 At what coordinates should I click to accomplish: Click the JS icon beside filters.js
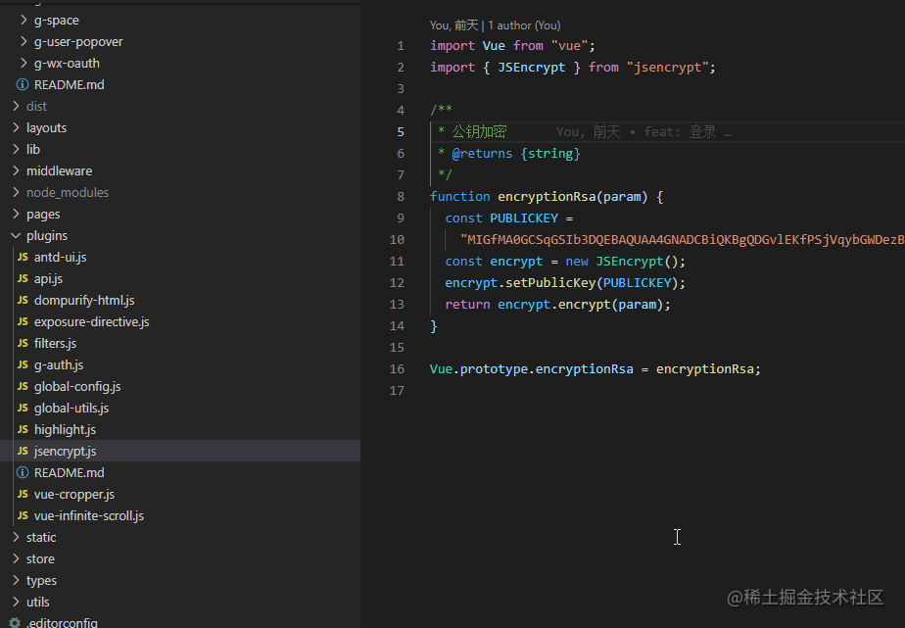(x=23, y=343)
